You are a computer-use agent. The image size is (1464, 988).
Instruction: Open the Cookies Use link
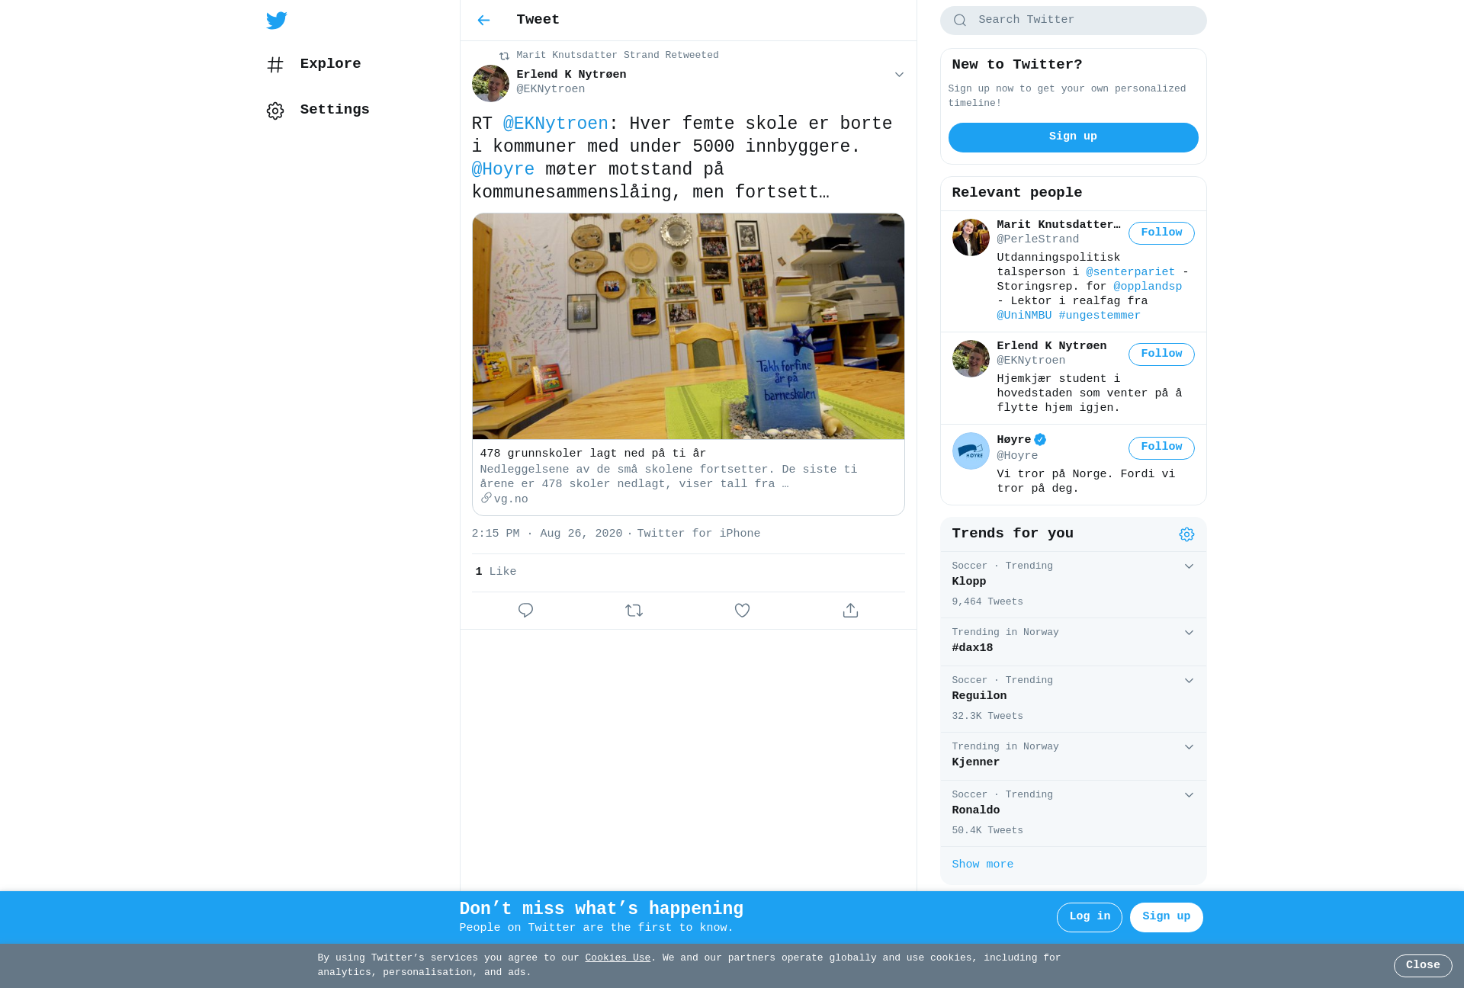(618, 958)
